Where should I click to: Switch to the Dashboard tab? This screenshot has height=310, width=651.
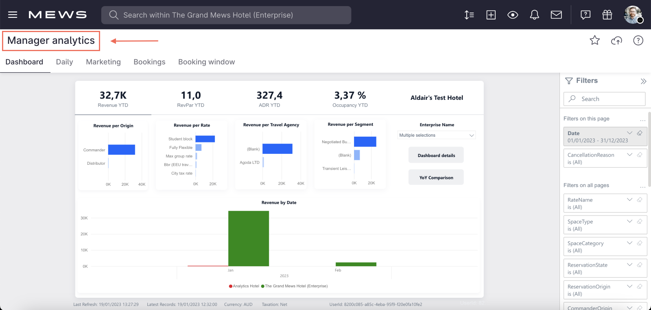24,62
